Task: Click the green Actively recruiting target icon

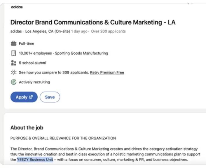Action: [13, 82]
